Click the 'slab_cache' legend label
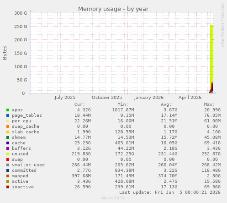The image size is (227, 203). click(x=26, y=132)
